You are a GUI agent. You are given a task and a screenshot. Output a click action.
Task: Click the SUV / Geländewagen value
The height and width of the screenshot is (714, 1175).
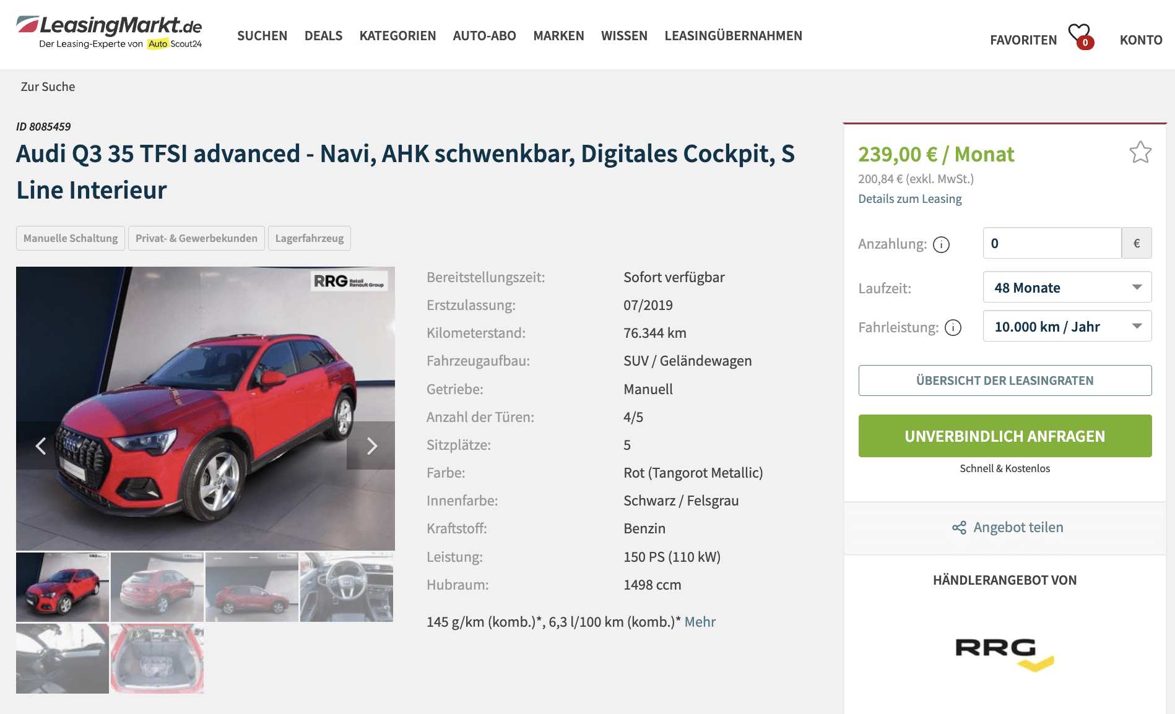click(687, 361)
